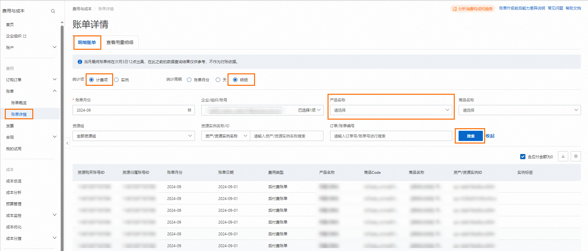
Task: Open 账单升级前后能力差异说明 link
Action: [522, 8]
